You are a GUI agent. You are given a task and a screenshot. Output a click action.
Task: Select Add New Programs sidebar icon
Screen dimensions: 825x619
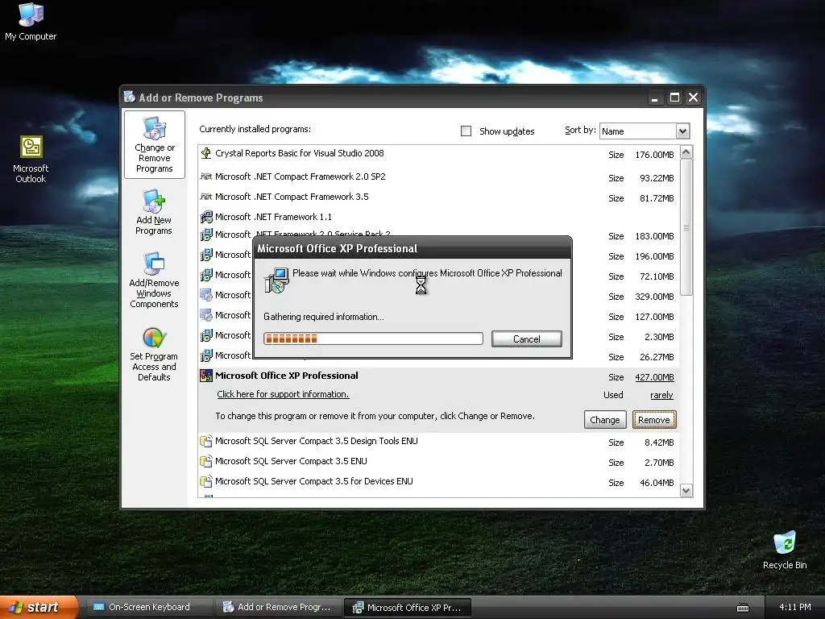point(154,212)
